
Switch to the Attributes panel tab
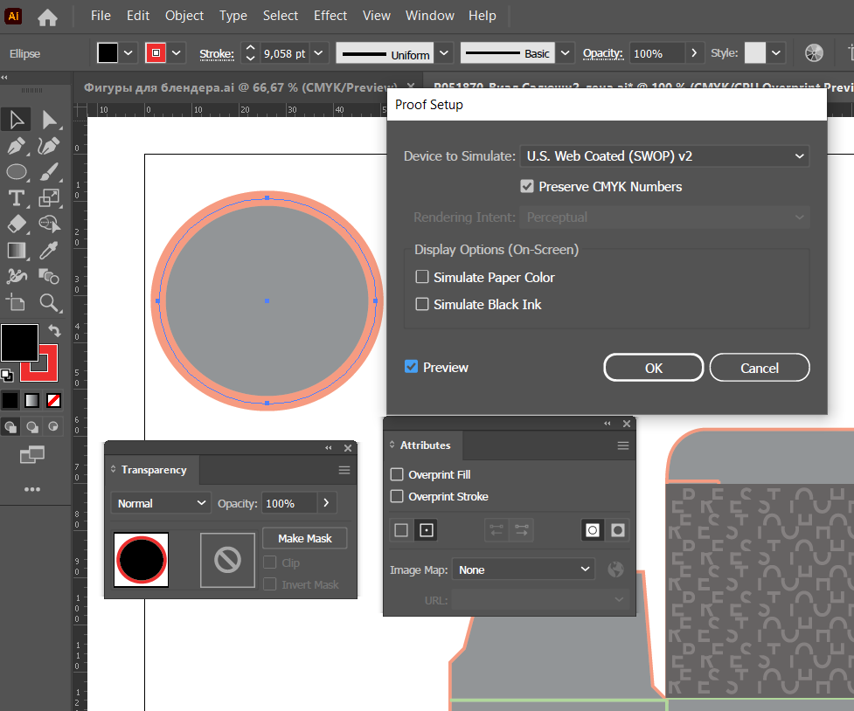click(x=426, y=445)
